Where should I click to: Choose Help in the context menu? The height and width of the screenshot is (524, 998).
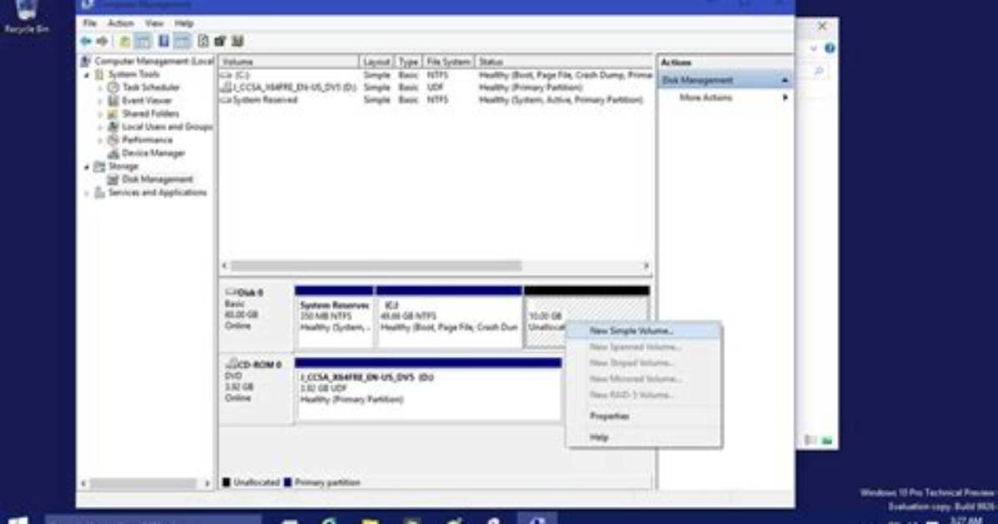(x=644, y=437)
